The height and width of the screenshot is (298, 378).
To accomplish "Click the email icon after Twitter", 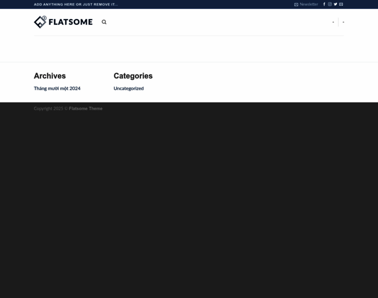I will 341,4.
